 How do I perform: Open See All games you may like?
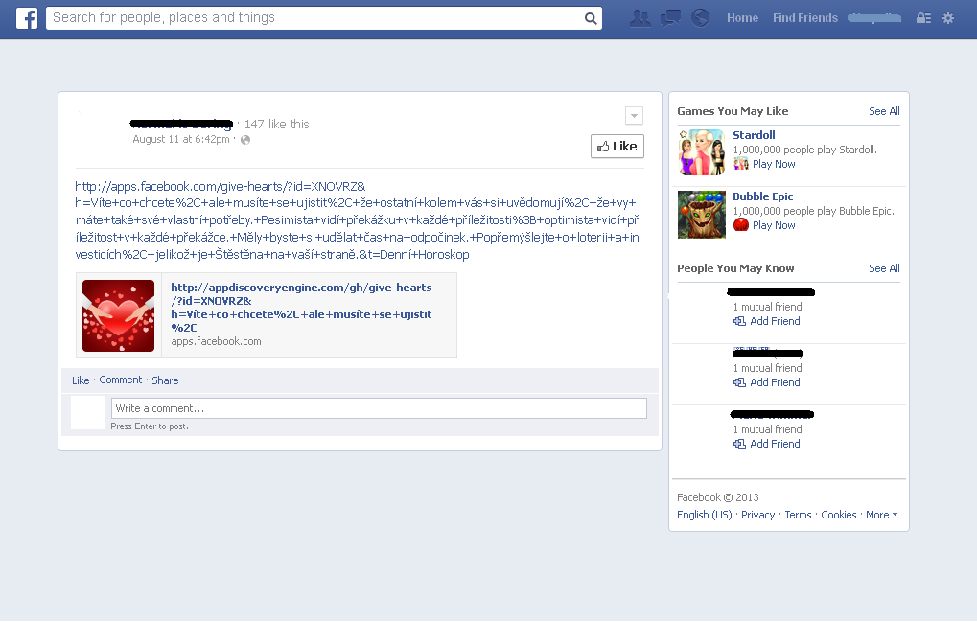[882, 111]
